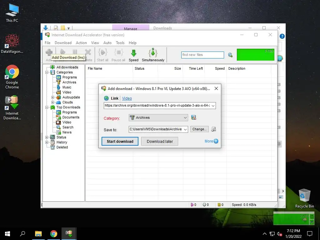Open the Recycle Bin desktop icon
The image size is (320, 240).
pos(304,198)
